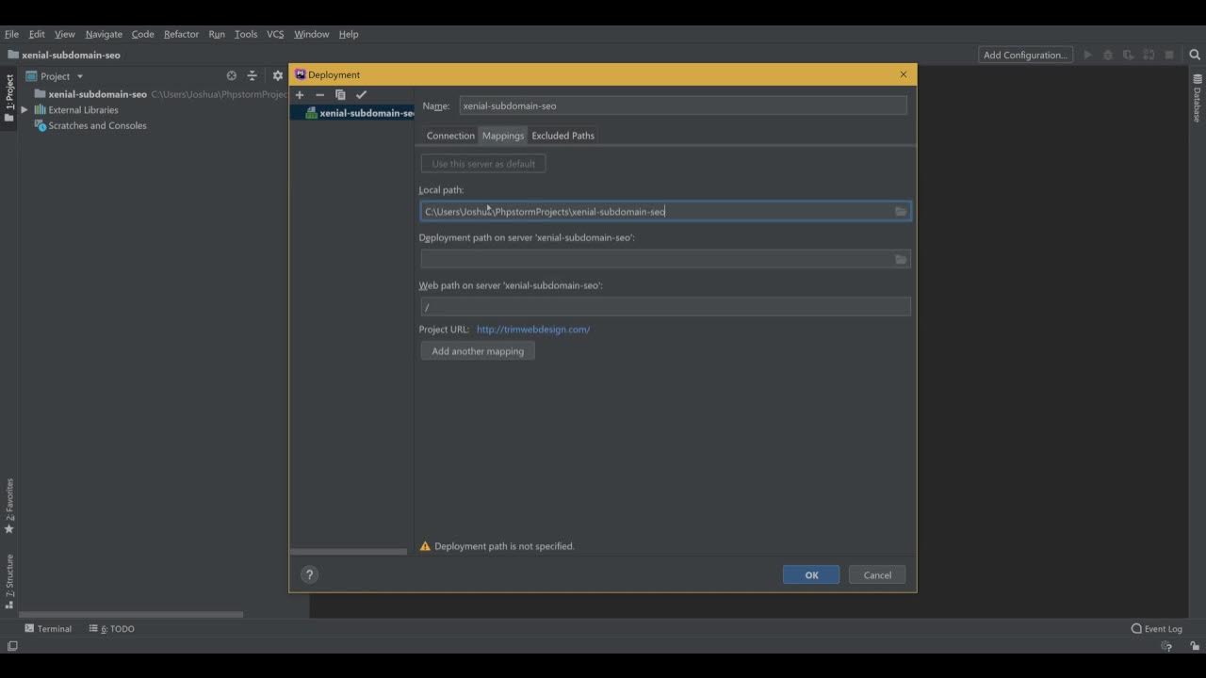Open the Edit menu

[x=37, y=34]
